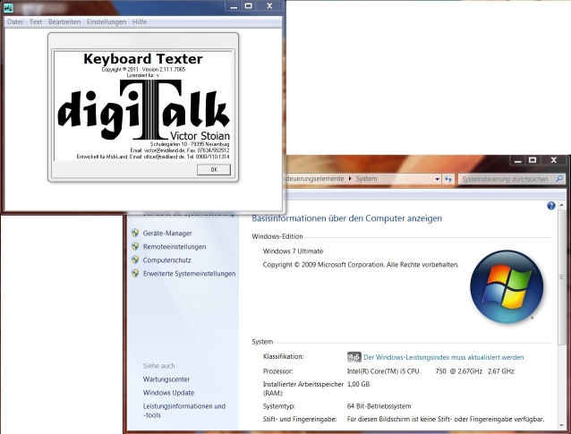Click the System window vertical scrollbar

click(561, 277)
